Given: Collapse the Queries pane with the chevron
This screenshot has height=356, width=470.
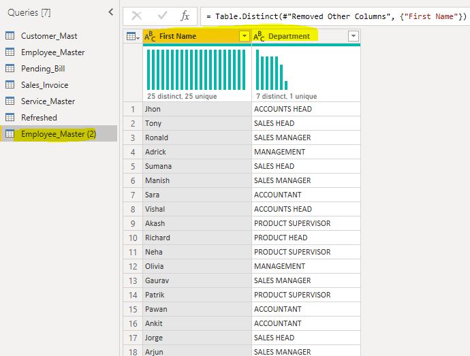Looking at the screenshot, I should [111, 12].
